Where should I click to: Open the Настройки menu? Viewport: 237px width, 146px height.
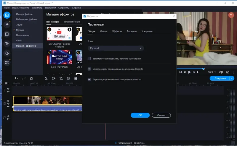click(50, 8)
